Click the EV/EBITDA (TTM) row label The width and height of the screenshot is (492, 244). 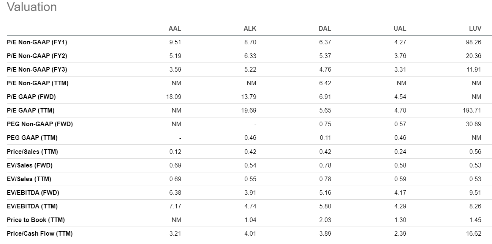32,206
